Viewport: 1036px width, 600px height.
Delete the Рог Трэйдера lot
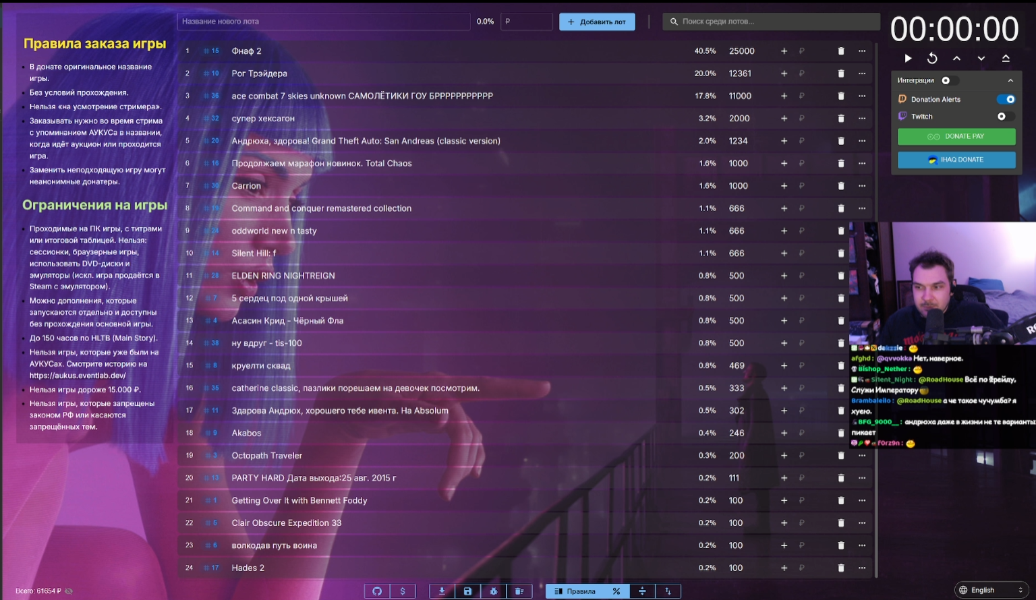pos(841,73)
